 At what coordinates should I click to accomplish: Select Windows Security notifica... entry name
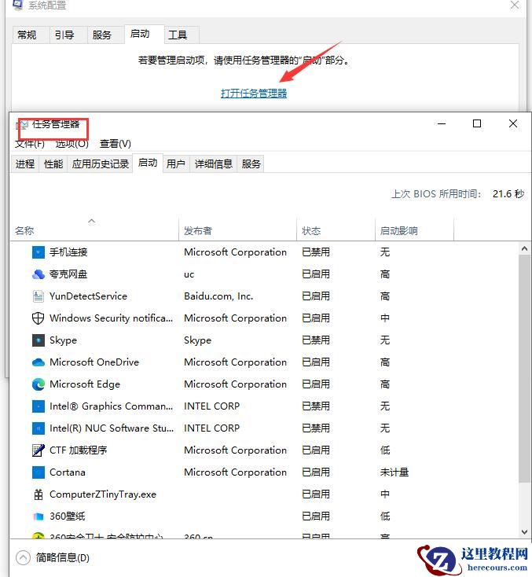click(x=111, y=318)
